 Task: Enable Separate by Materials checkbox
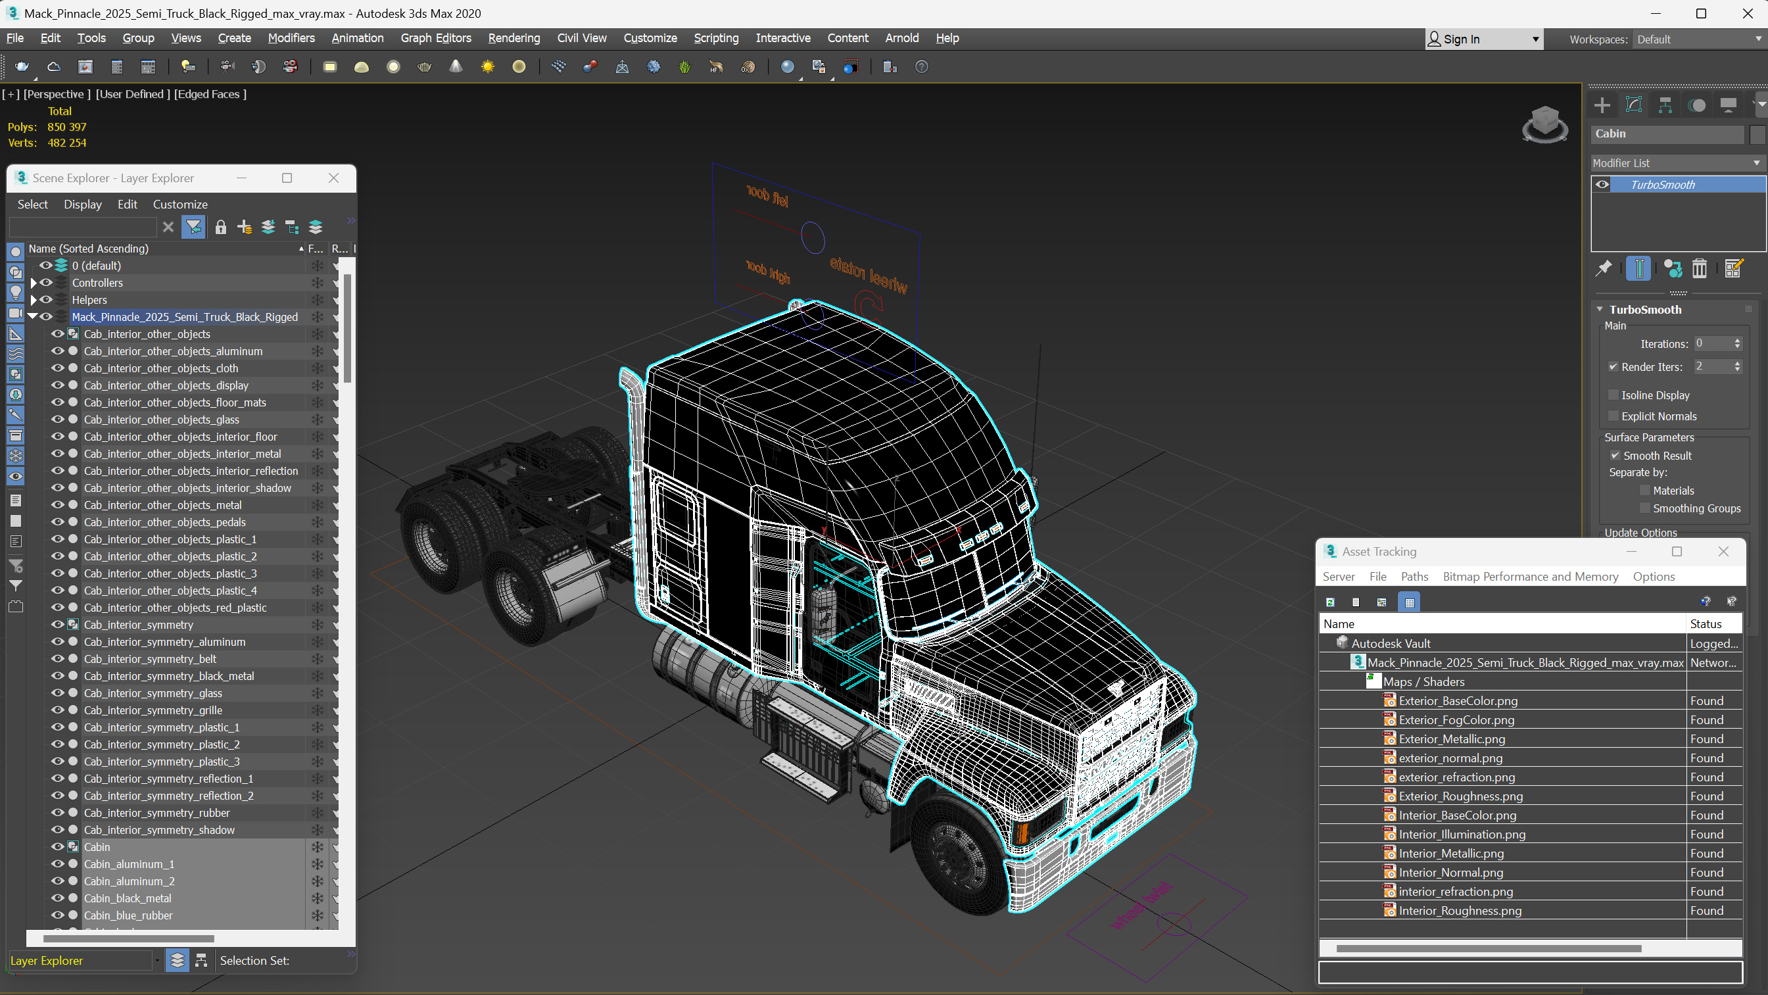click(x=1645, y=491)
